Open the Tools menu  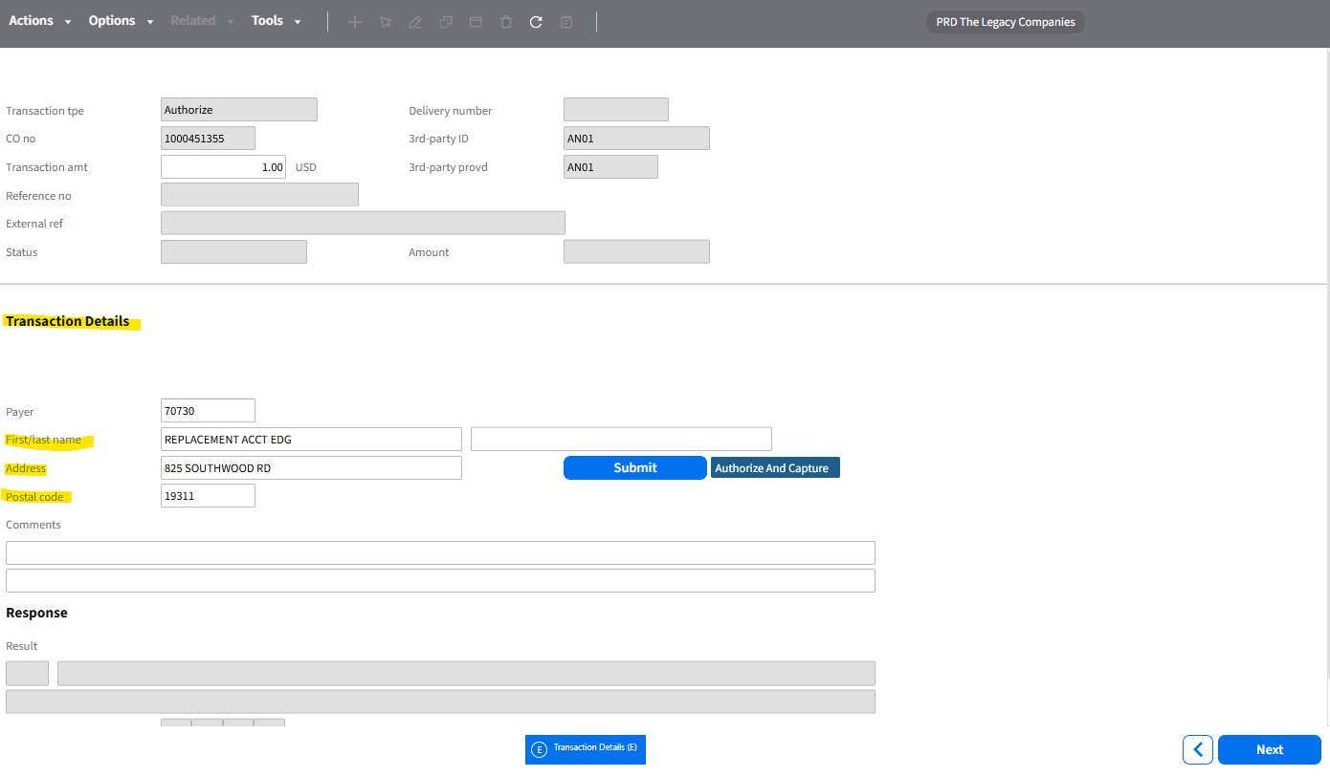267,21
